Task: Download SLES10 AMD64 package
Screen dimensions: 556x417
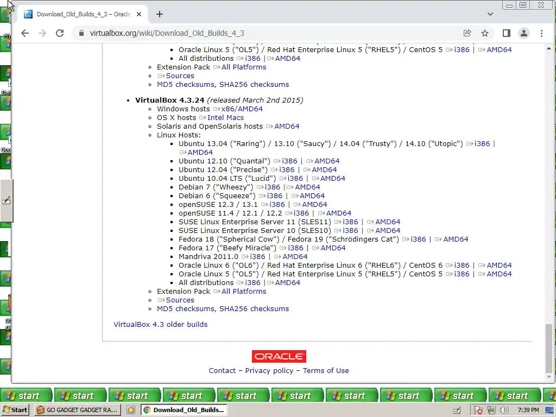Action: [x=388, y=230]
